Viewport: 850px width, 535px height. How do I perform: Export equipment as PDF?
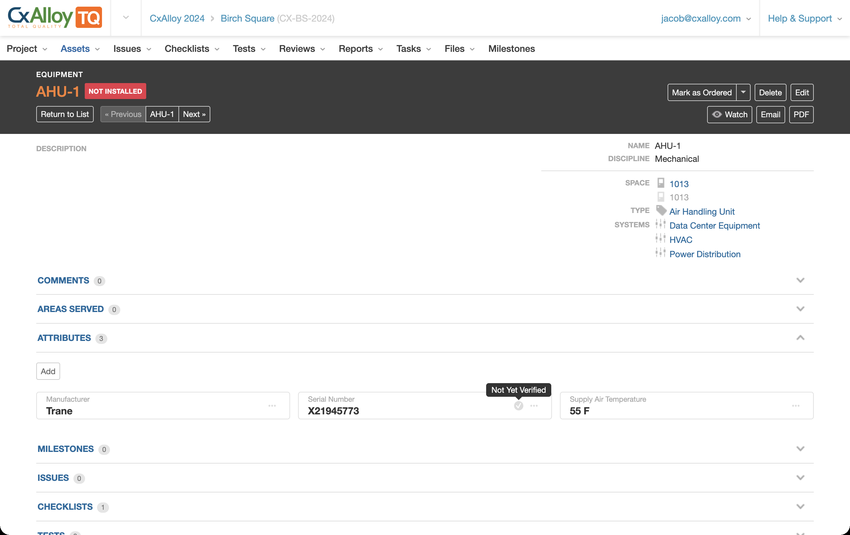tap(801, 114)
